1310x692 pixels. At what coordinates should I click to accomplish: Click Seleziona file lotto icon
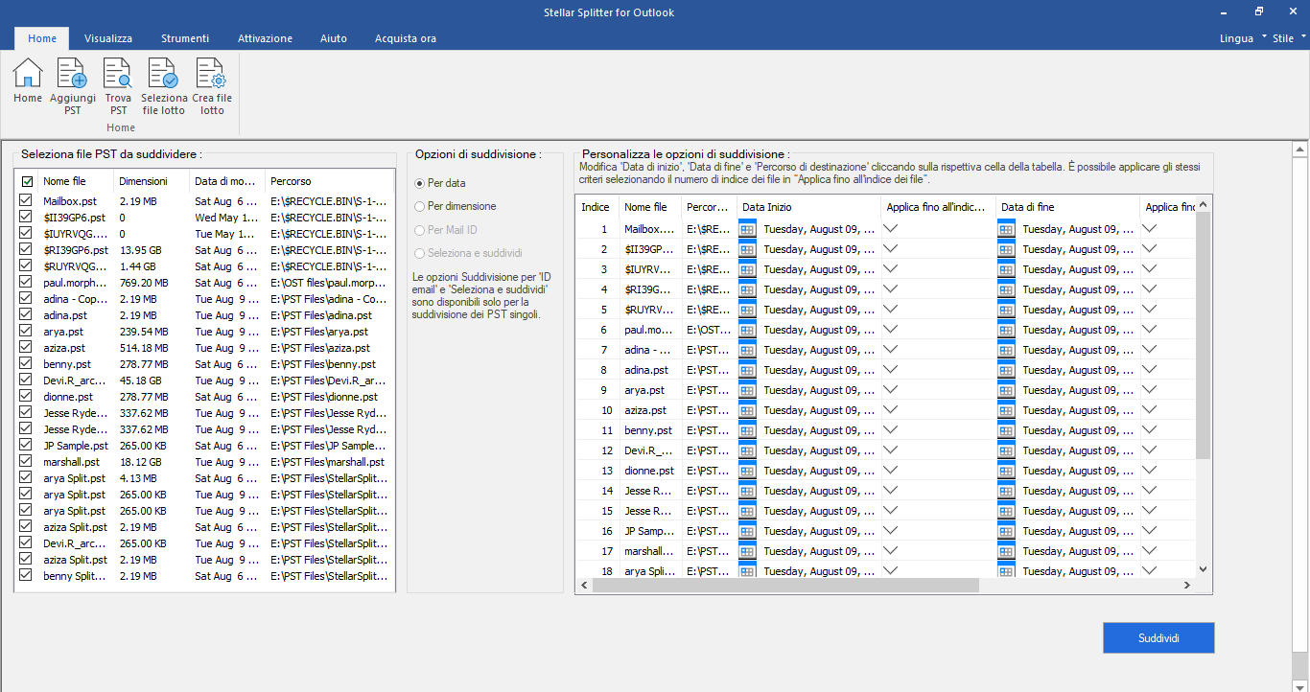pyautogui.click(x=164, y=81)
